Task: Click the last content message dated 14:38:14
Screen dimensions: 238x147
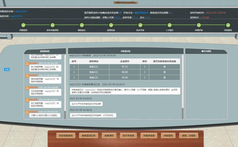Action: [93, 115]
